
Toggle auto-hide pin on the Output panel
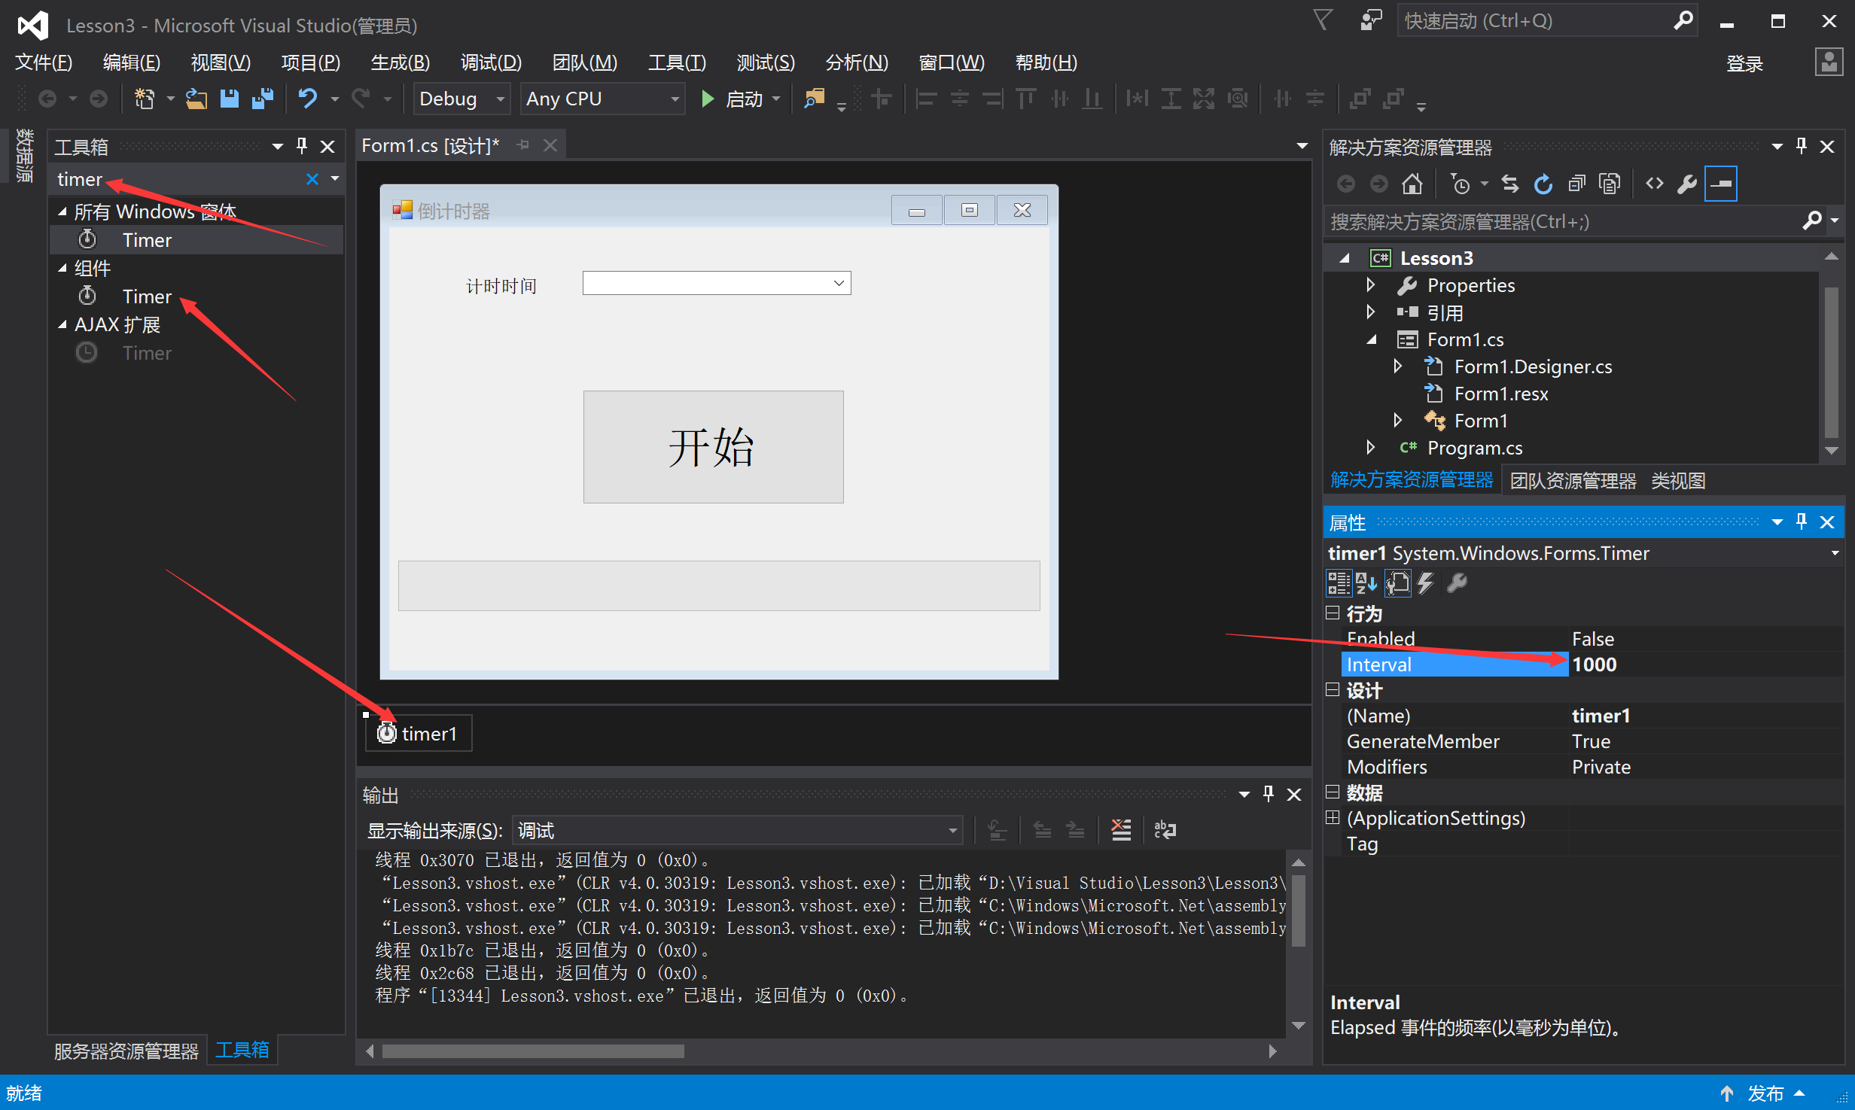pyautogui.click(x=1269, y=793)
